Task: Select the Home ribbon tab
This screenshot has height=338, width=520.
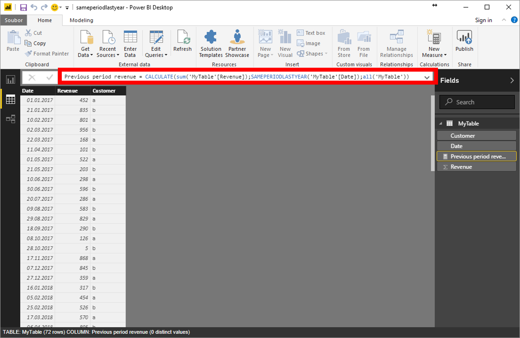Action: [45, 20]
